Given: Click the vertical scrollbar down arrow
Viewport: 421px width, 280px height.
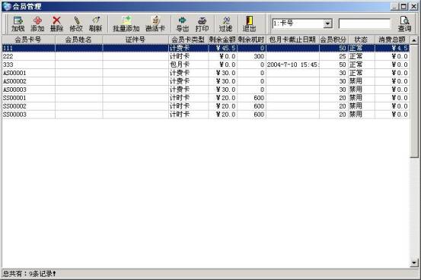Looking at the screenshot, I should 414,263.
